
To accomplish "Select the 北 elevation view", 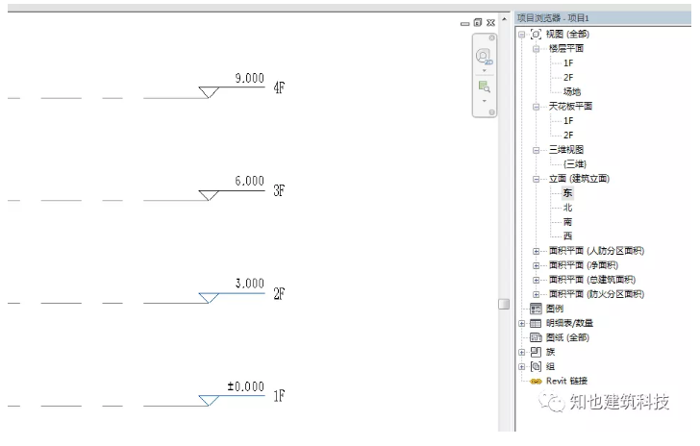I will 567,208.
